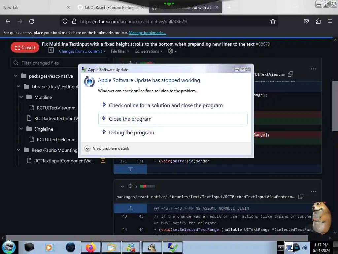Viewport: 338px width, 254px height.
Task: Choose Close the program
Action: tap(173, 119)
